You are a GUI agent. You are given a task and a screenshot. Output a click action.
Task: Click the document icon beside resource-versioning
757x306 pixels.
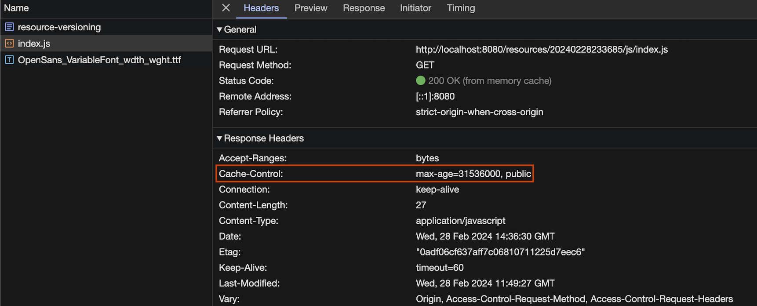pos(9,27)
